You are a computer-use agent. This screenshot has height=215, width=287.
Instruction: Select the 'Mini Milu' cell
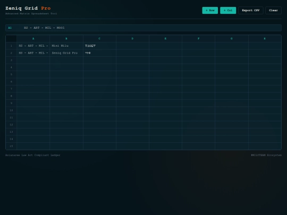click(66, 46)
